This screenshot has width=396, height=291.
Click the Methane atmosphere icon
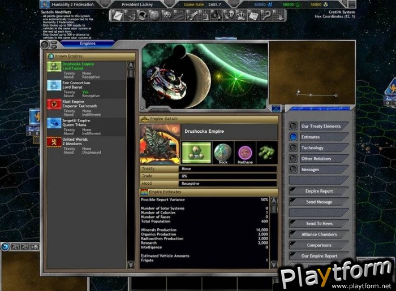tap(245, 153)
